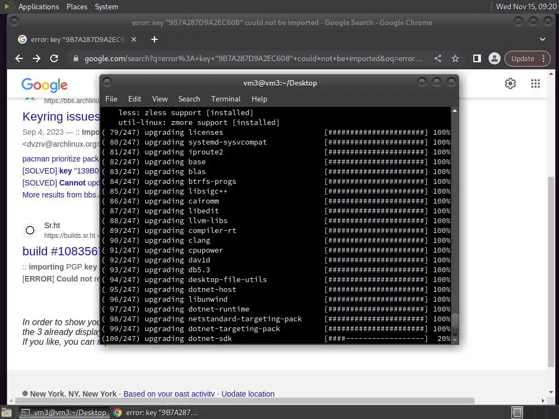Open the terminal Help menu
559x419 pixels.
(x=259, y=99)
